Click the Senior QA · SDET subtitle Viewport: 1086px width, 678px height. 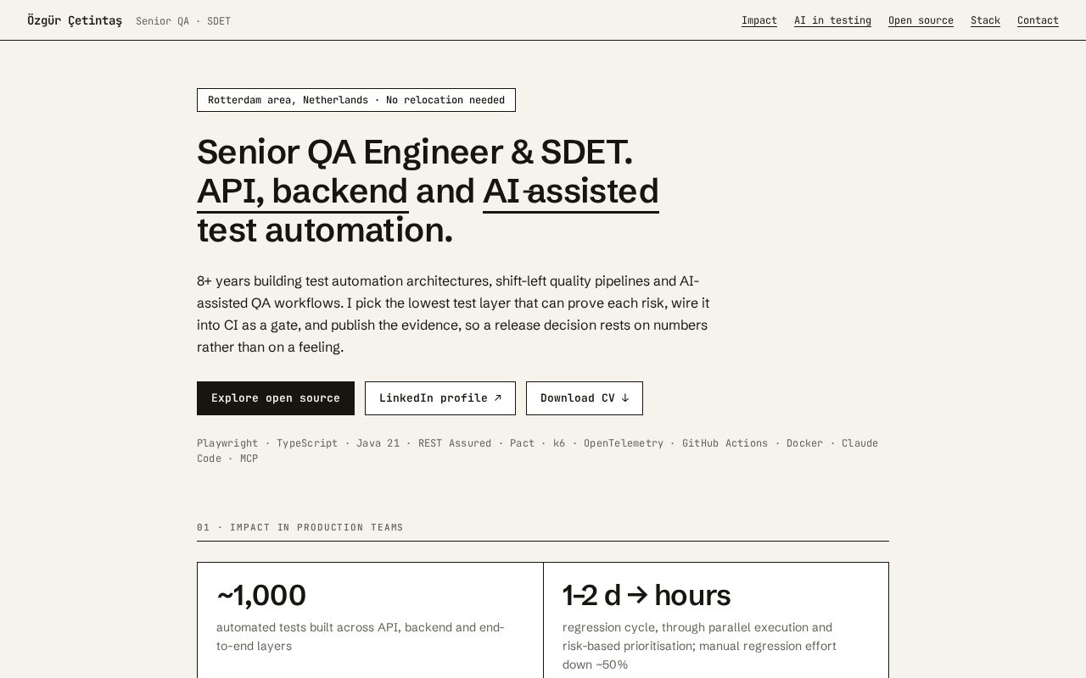coord(183,21)
